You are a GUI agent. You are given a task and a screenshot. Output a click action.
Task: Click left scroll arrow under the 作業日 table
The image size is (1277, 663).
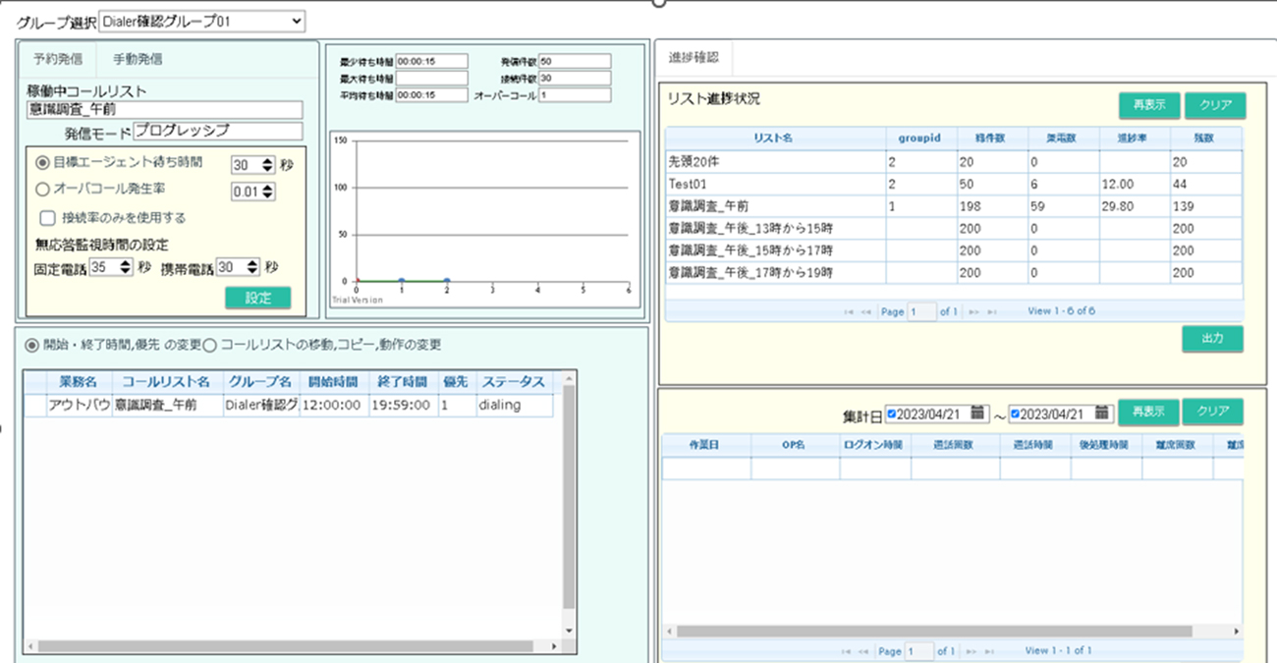coord(670,631)
